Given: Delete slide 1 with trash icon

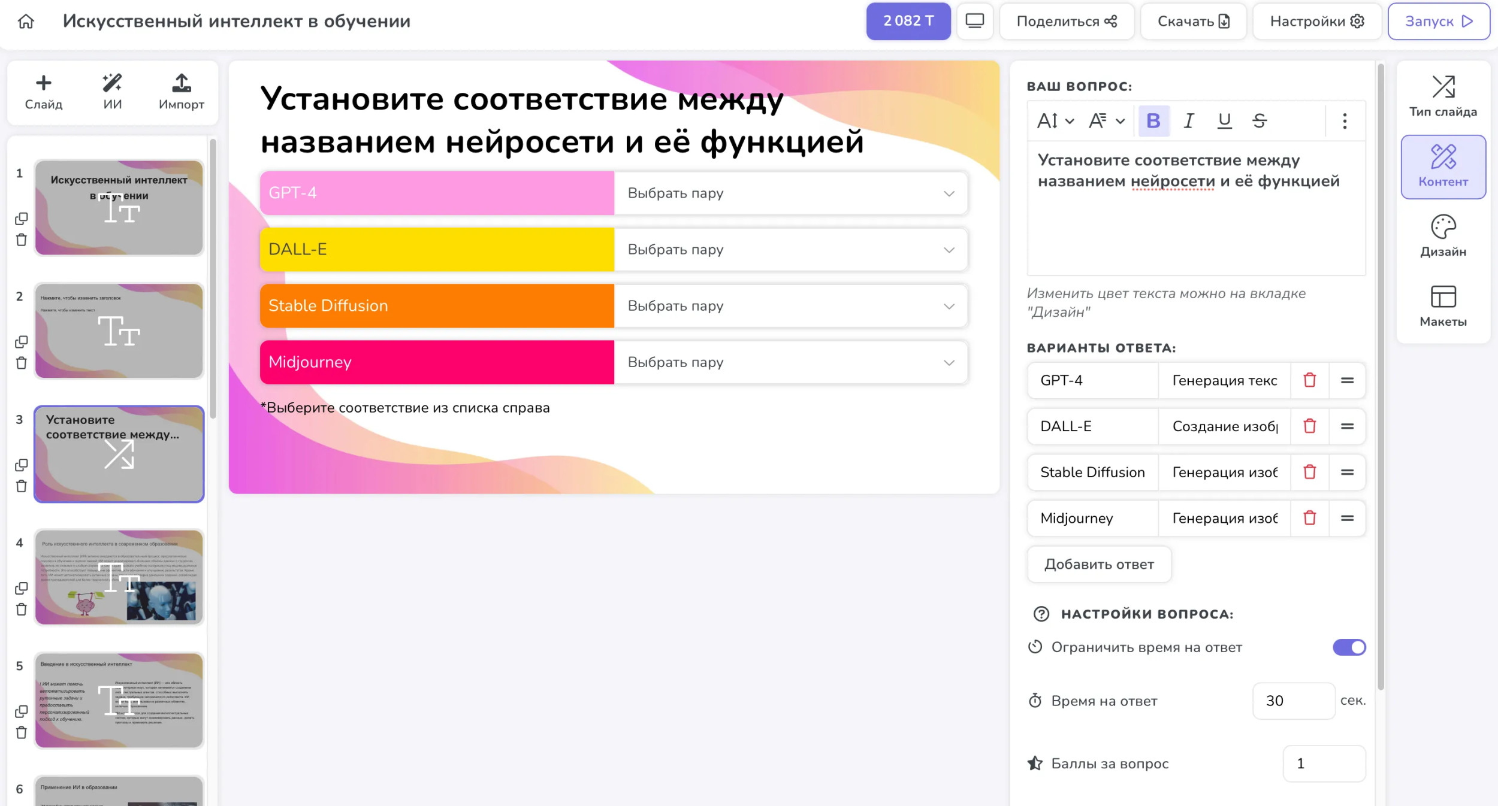Looking at the screenshot, I should (x=22, y=240).
